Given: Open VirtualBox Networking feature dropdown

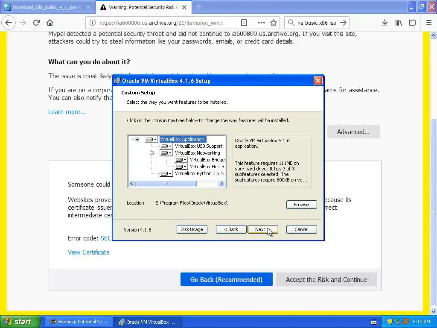Looking at the screenshot, I should pyautogui.click(x=166, y=153).
